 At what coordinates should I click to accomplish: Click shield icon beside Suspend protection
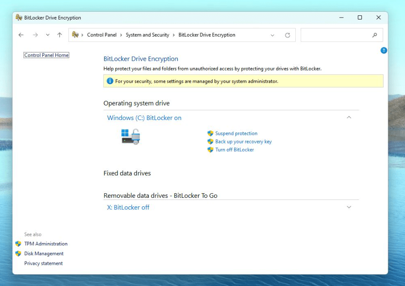tap(210, 133)
